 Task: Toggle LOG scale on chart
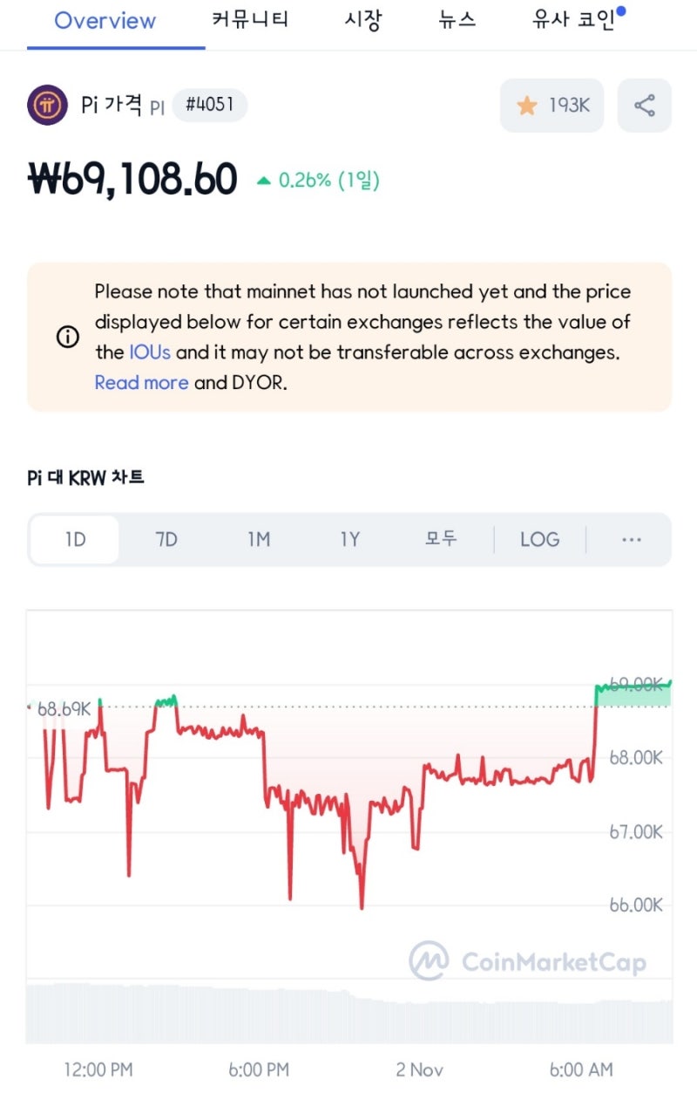point(539,539)
